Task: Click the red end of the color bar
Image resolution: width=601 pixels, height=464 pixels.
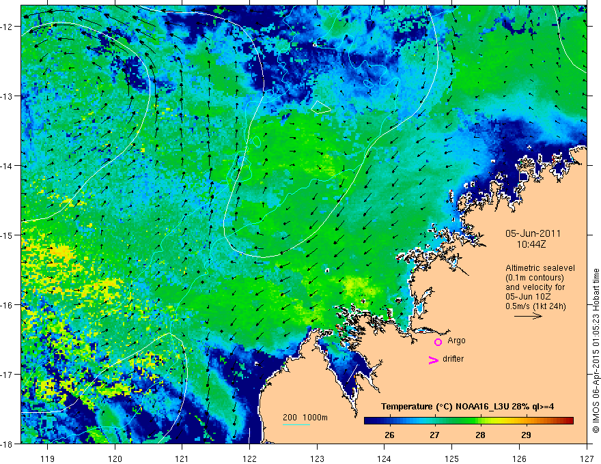Action: coord(570,421)
